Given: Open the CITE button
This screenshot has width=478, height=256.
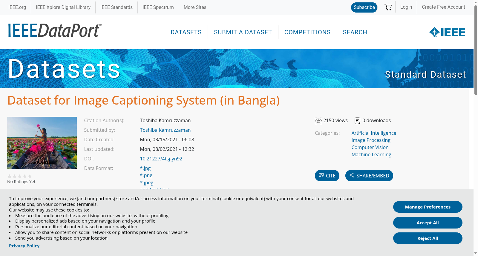Looking at the screenshot, I should [x=327, y=176].
